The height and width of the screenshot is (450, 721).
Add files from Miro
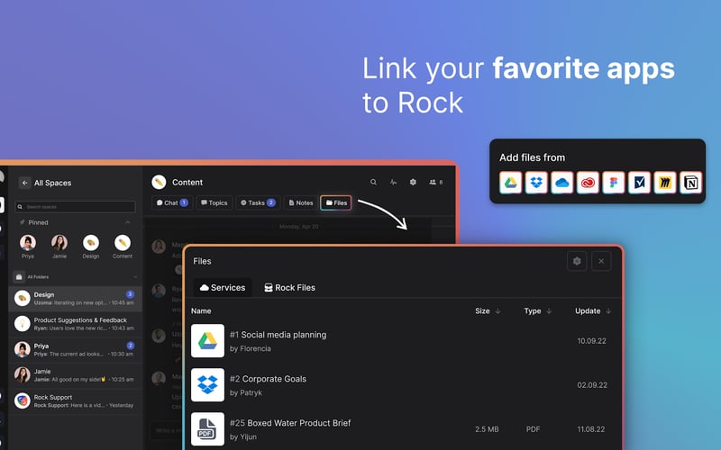pyautogui.click(x=665, y=183)
